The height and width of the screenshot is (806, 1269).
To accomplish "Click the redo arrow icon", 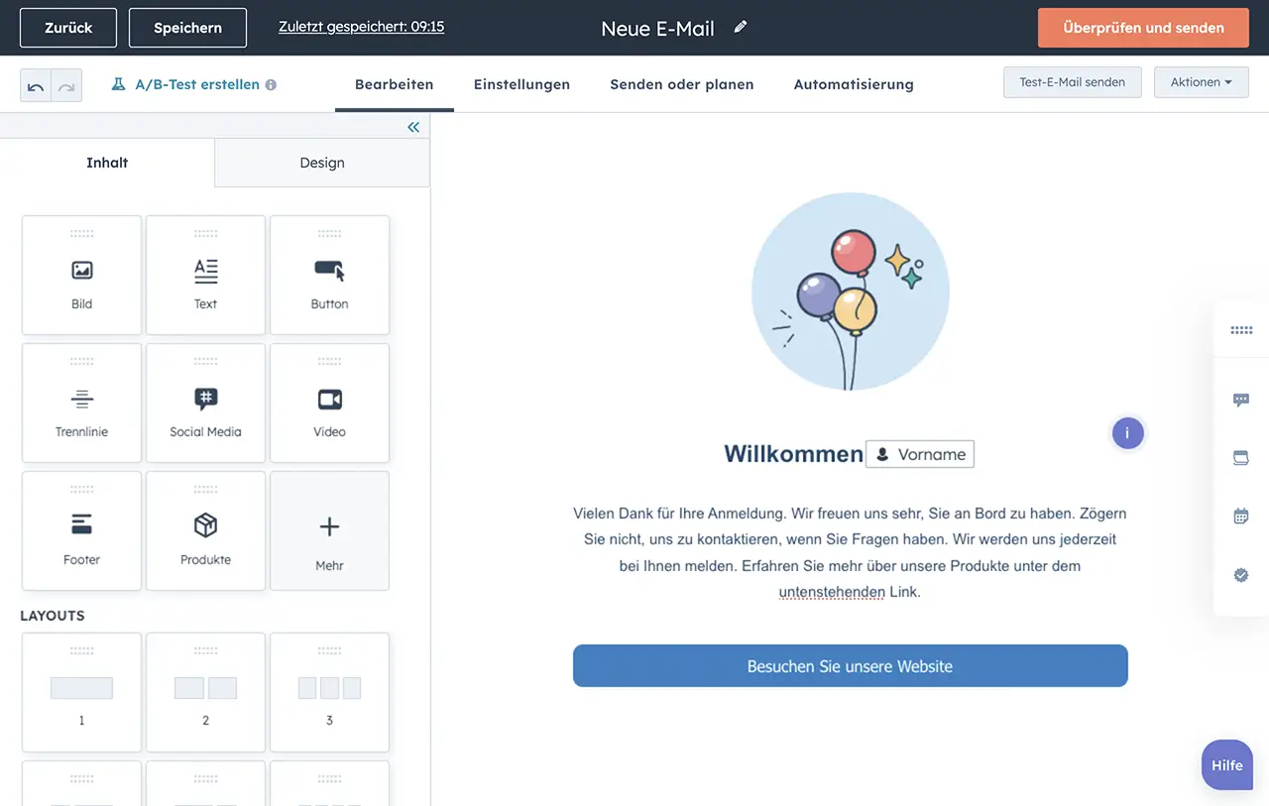I will 66,86.
